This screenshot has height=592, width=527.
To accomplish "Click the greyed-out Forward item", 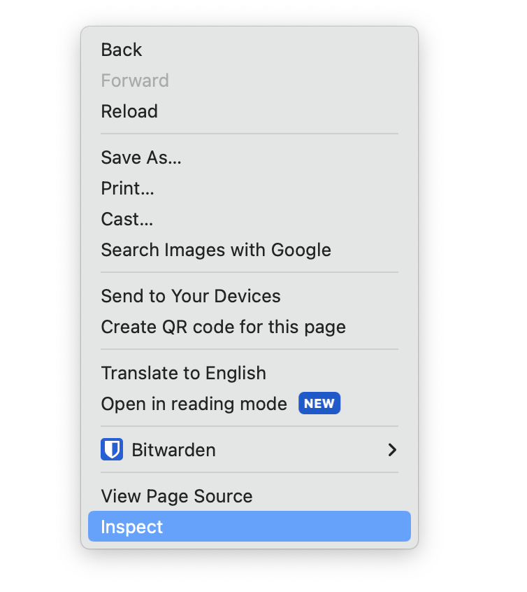I will (135, 80).
